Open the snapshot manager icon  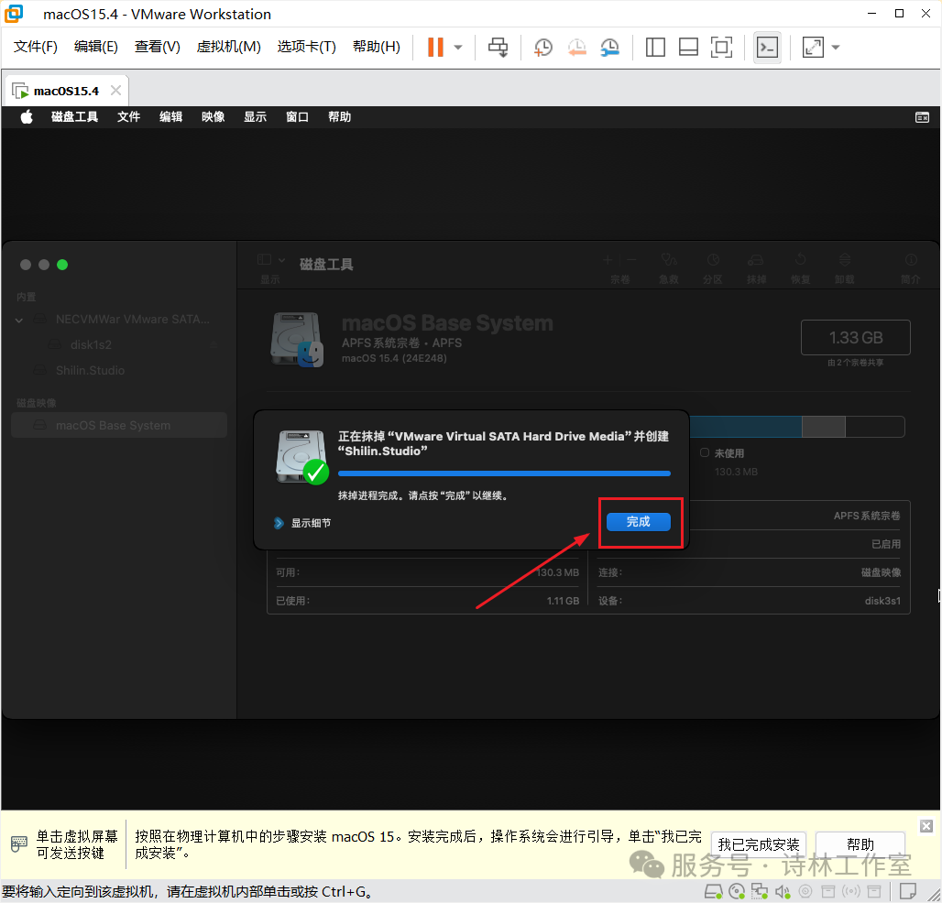tap(609, 48)
